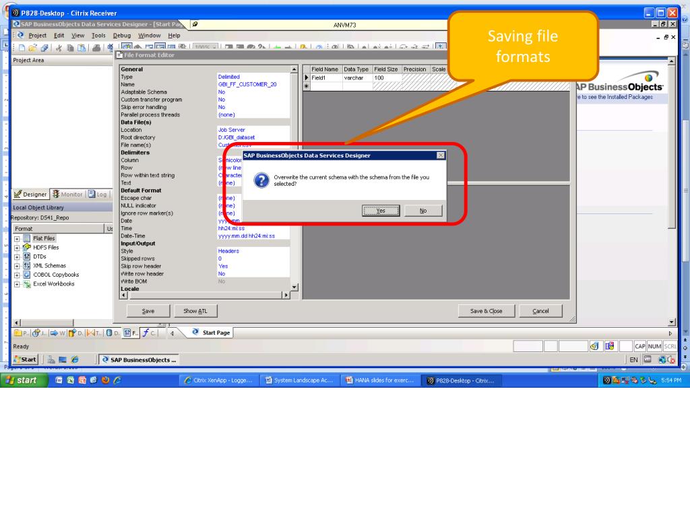Click the job server clock status icon
Image resolution: width=690 pixels, height=517 pixels.
[594, 346]
